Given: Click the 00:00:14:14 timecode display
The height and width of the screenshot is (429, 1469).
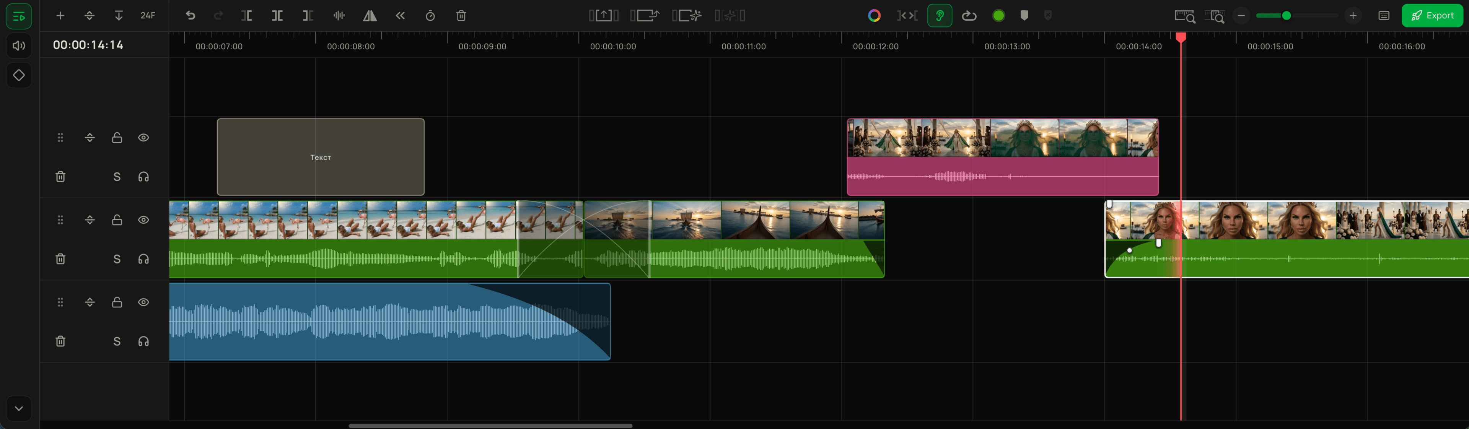Looking at the screenshot, I should coord(88,45).
